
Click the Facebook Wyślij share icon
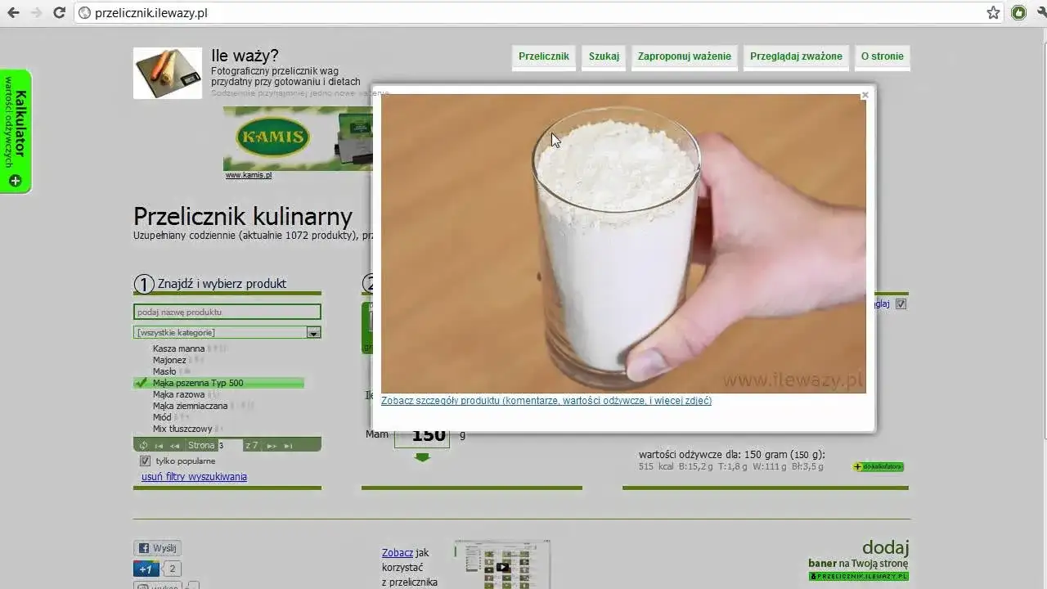click(x=144, y=548)
